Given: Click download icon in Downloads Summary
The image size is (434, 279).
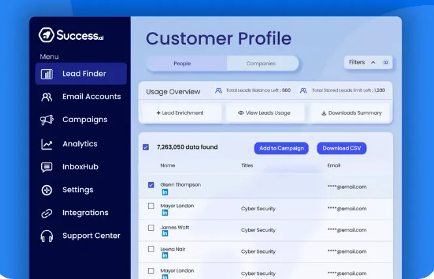Looking at the screenshot, I should point(324,113).
